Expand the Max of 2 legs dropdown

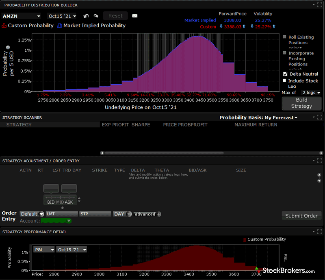(311, 93)
